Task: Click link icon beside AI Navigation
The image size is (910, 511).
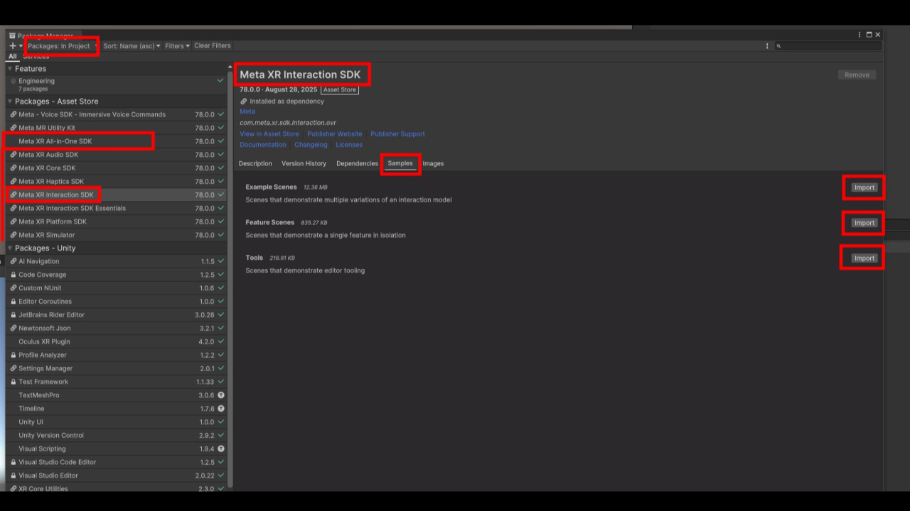Action: 13,261
